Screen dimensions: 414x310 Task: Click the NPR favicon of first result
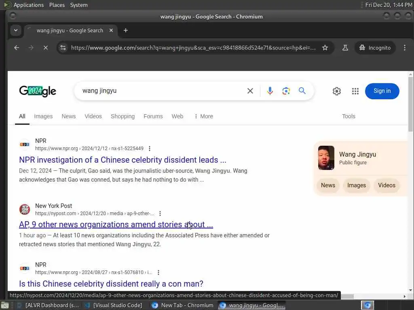click(x=25, y=144)
